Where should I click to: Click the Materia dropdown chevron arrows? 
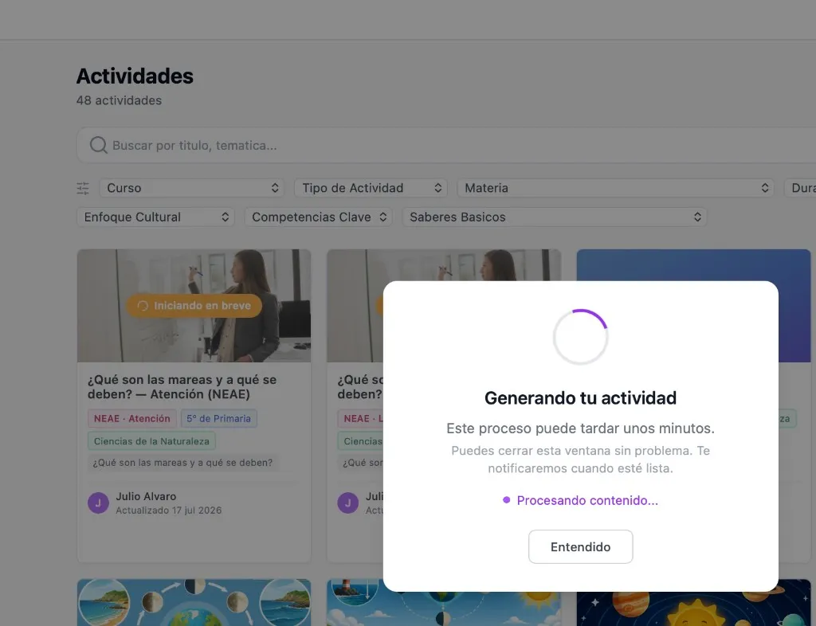[764, 188]
